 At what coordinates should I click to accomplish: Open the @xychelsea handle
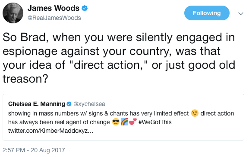point(89,104)
